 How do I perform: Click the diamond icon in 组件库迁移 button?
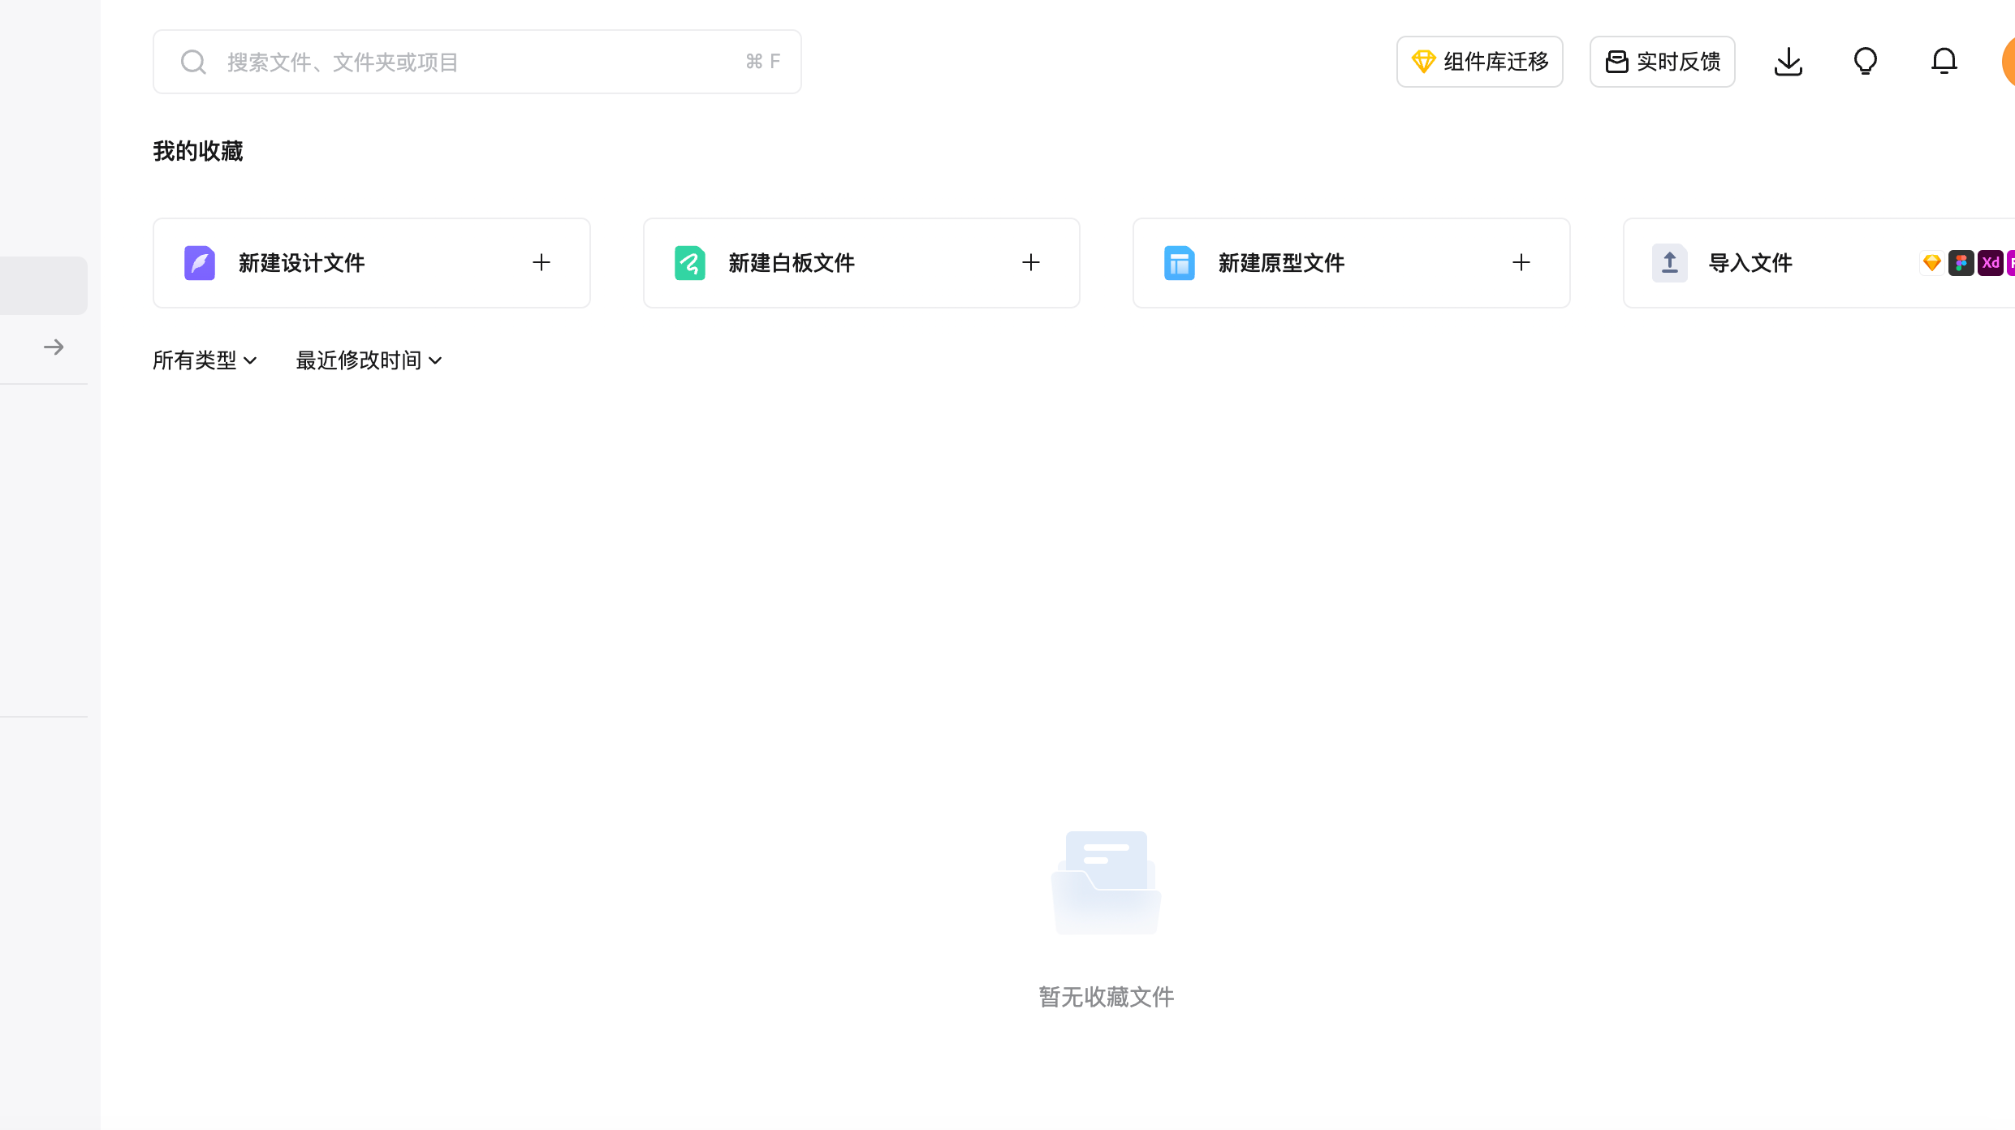tap(1424, 62)
